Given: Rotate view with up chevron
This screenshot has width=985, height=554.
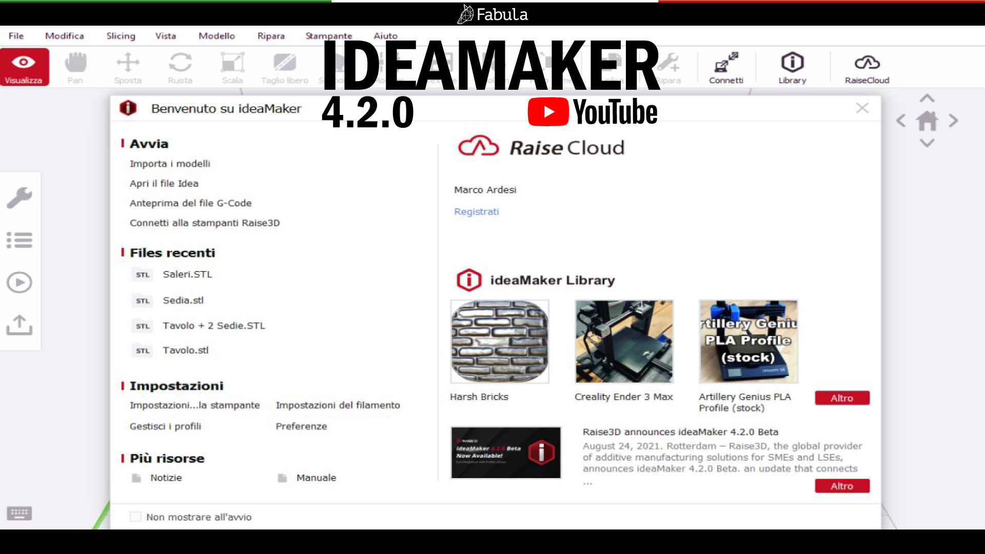Looking at the screenshot, I should tap(927, 98).
